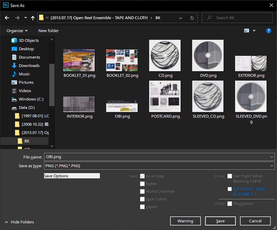
Task: Toggle the Use Proof Setup checkbox
Action: coord(230,176)
